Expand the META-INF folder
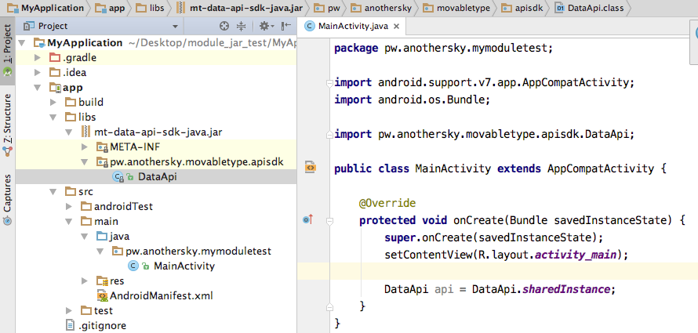This screenshot has height=333, width=698. coord(84,147)
